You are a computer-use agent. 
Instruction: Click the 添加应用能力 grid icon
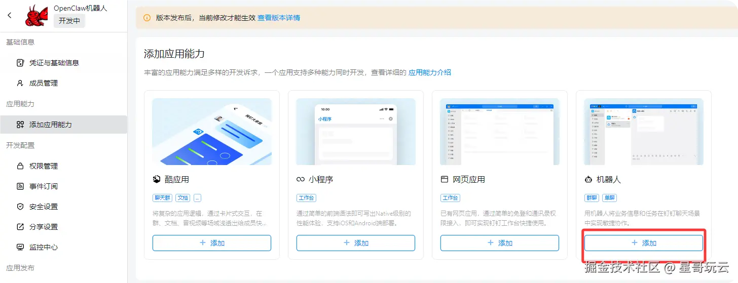tap(20, 125)
